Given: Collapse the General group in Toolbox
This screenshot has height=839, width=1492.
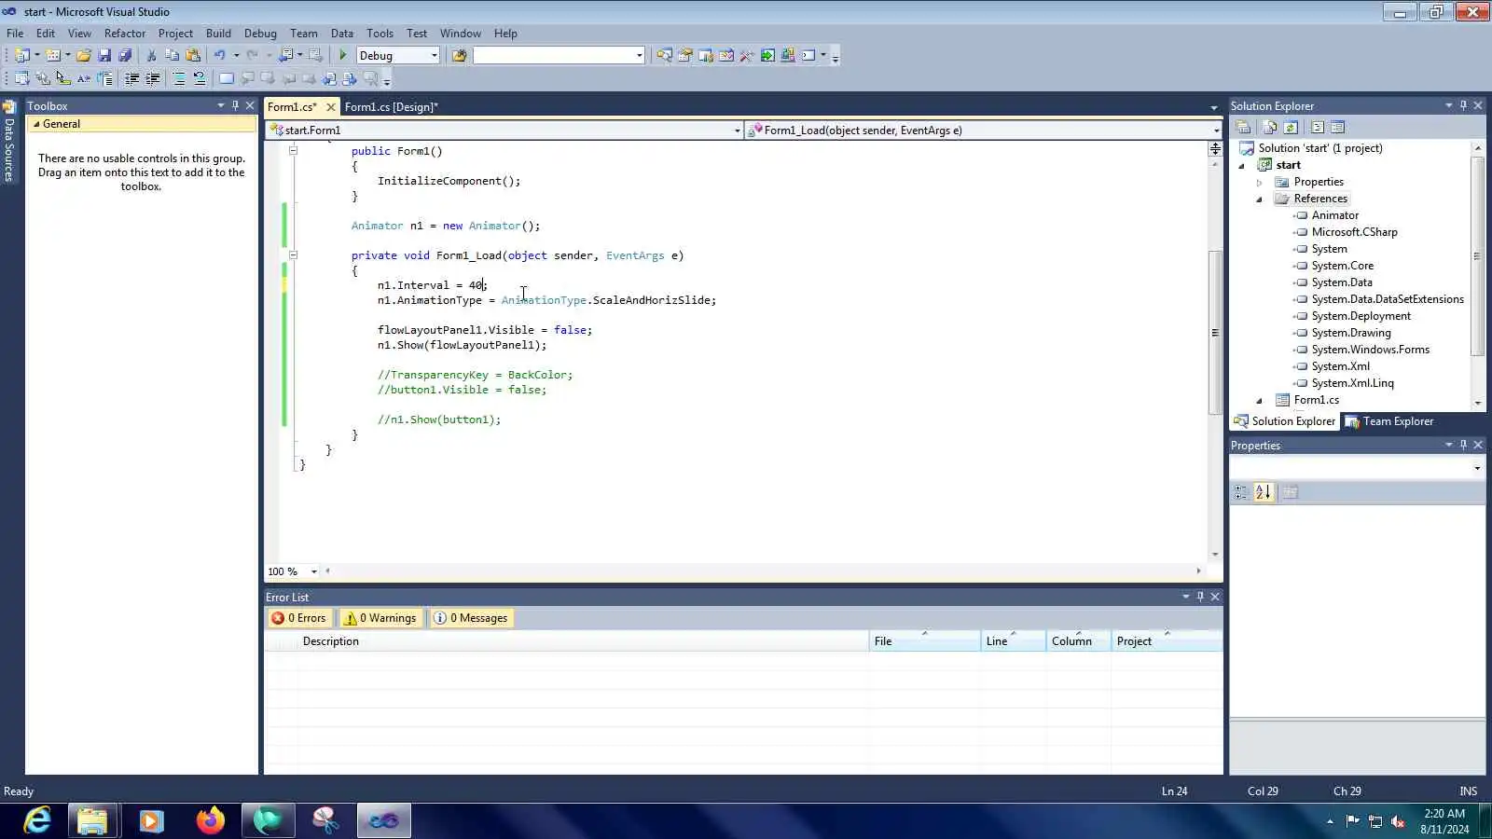Looking at the screenshot, I should pos(36,124).
